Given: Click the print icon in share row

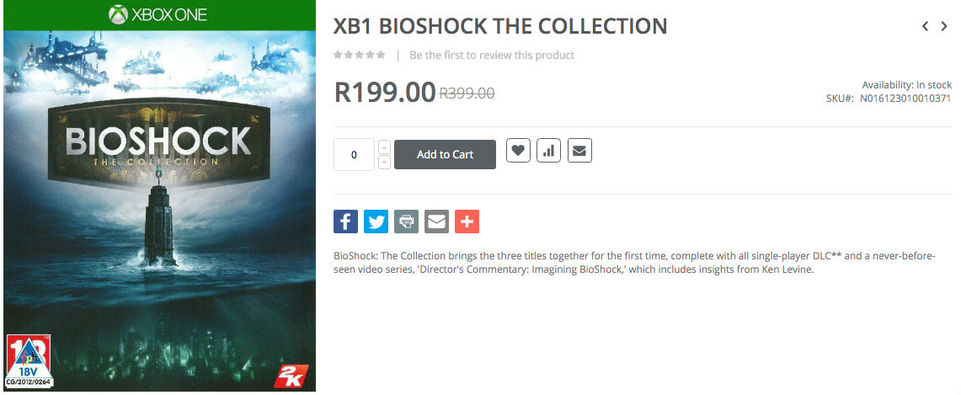Looking at the screenshot, I should pyautogui.click(x=406, y=222).
